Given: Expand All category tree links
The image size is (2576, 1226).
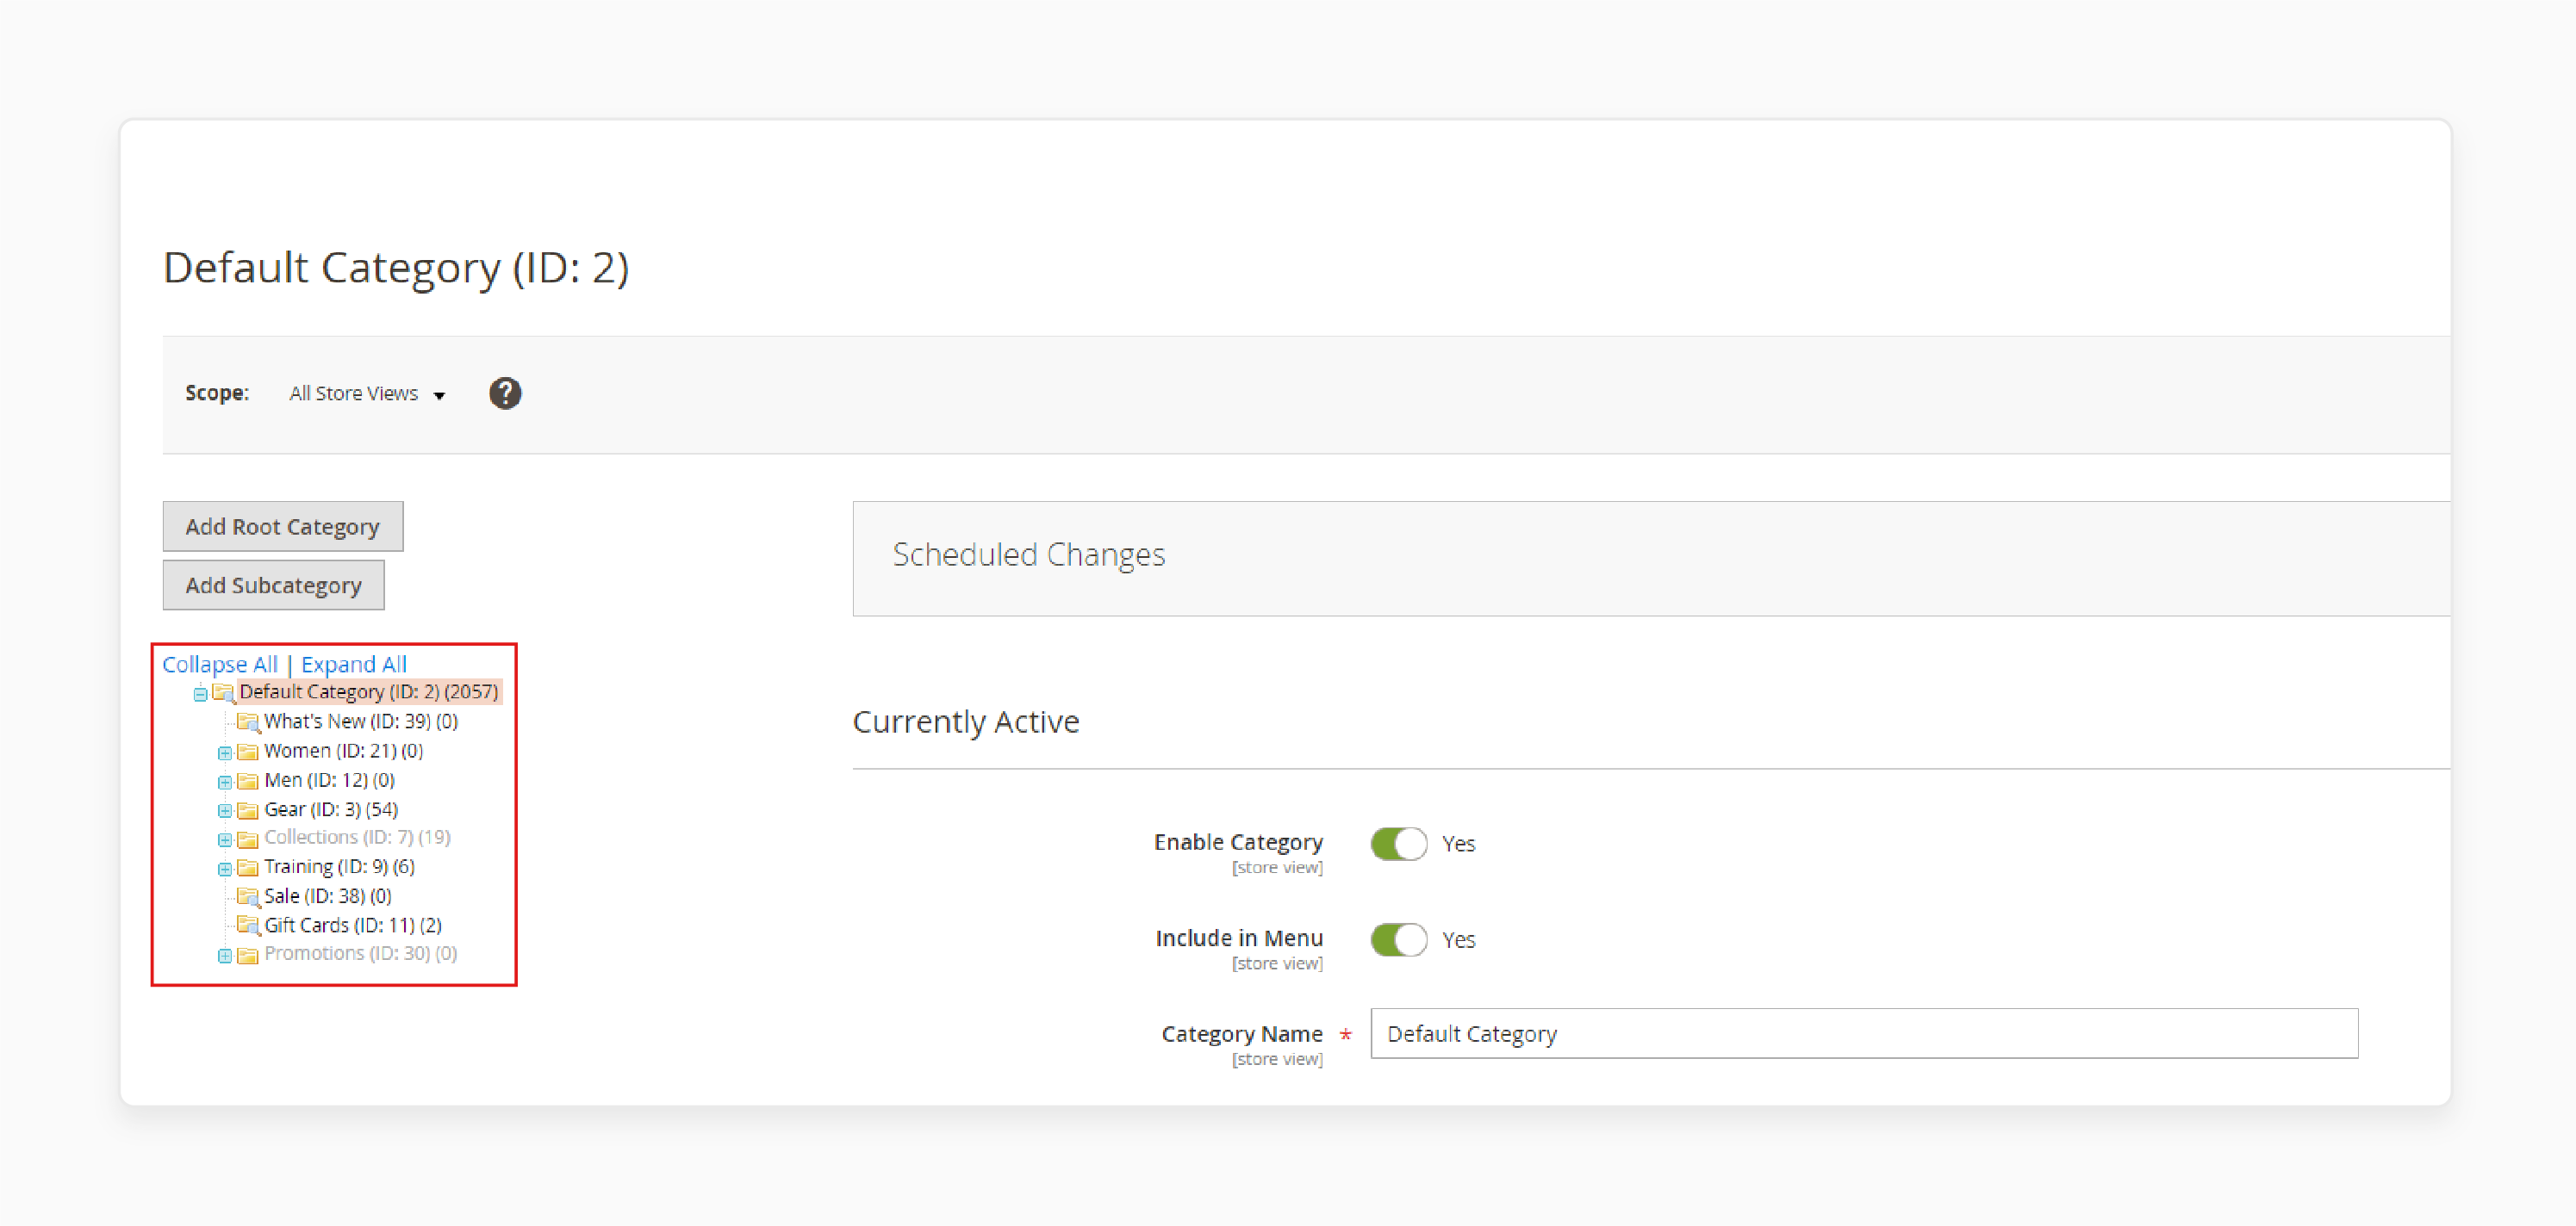Looking at the screenshot, I should [x=350, y=663].
